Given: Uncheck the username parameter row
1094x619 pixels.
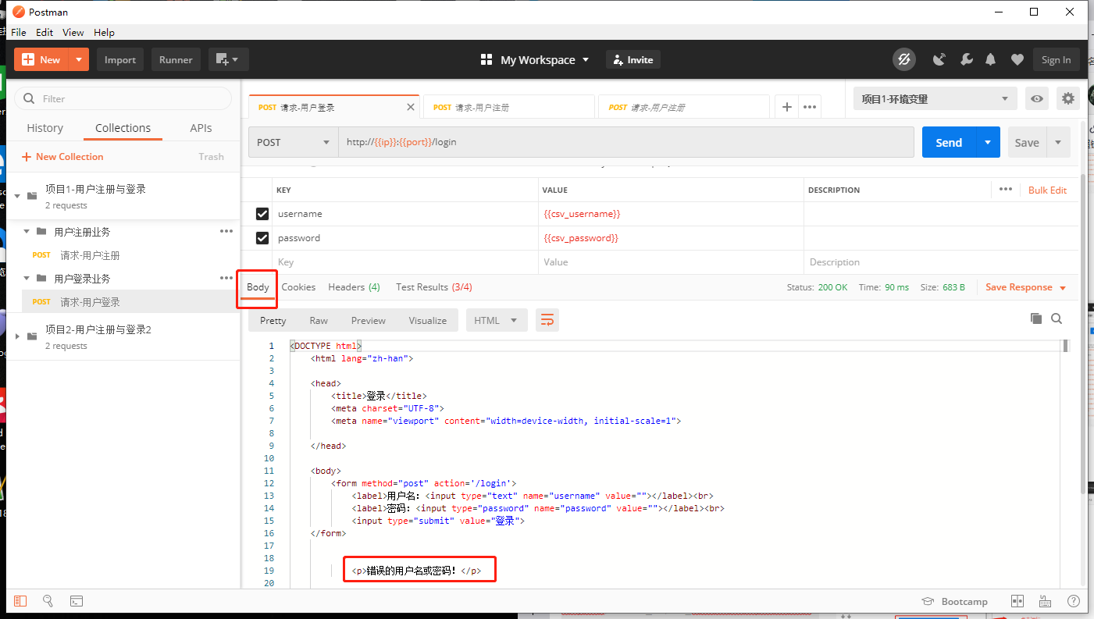Looking at the screenshot, I should [262, 213].
